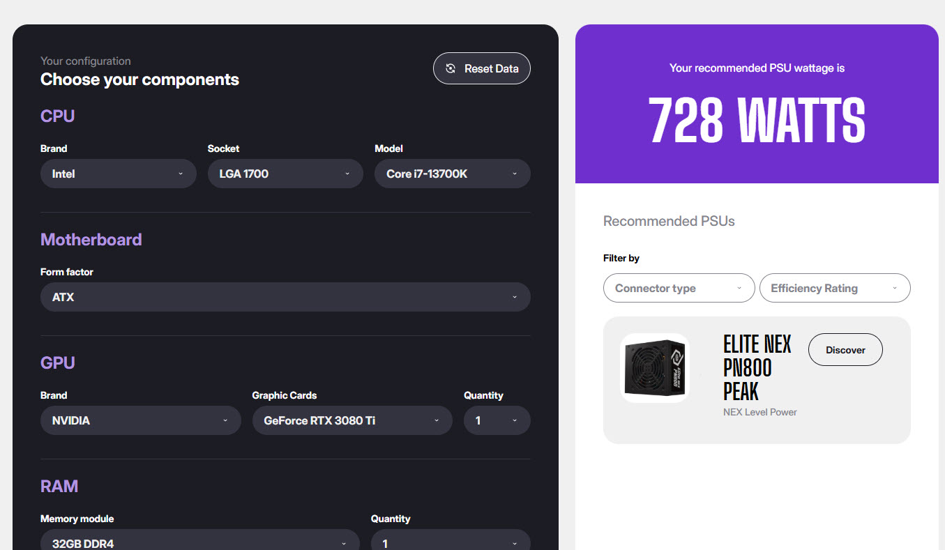Open the RAM Quantity dropdown
The image size is (945, 550).
tap(451, 540)
